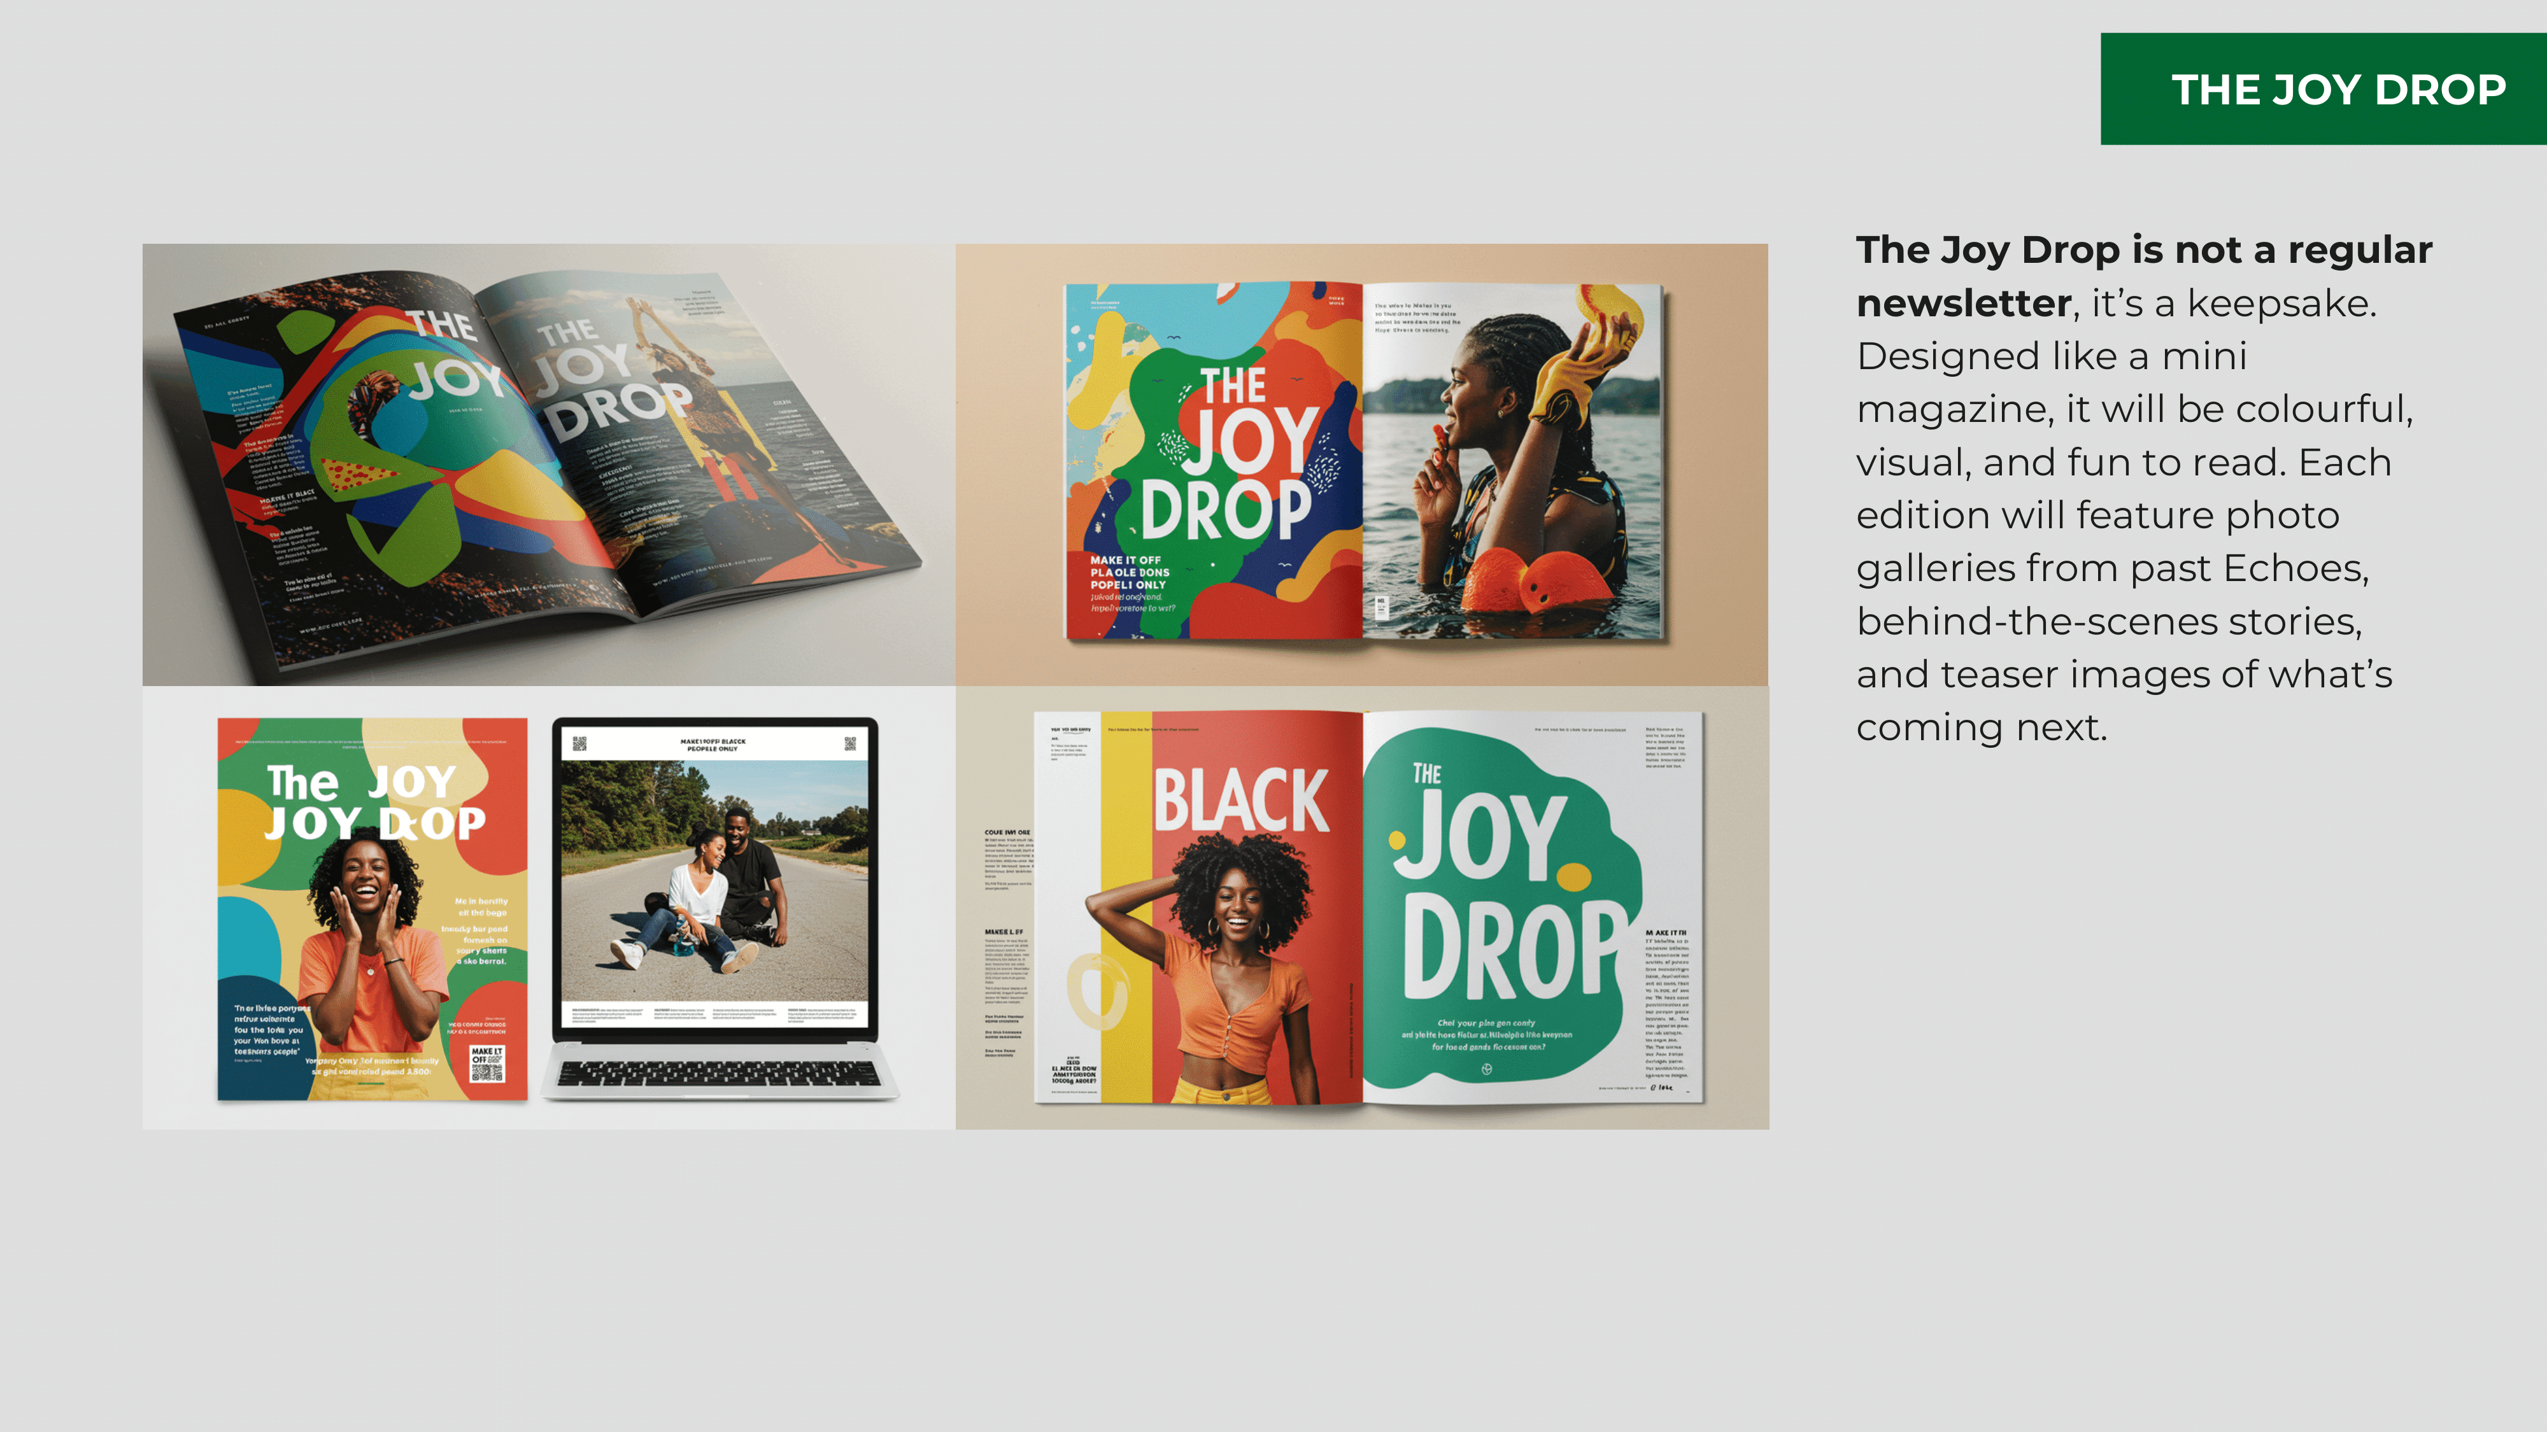The height and width of the screenshot is (1432, 2547).
Task: Click the right QR code on laptop screen
Action: [x=849, y=743]
